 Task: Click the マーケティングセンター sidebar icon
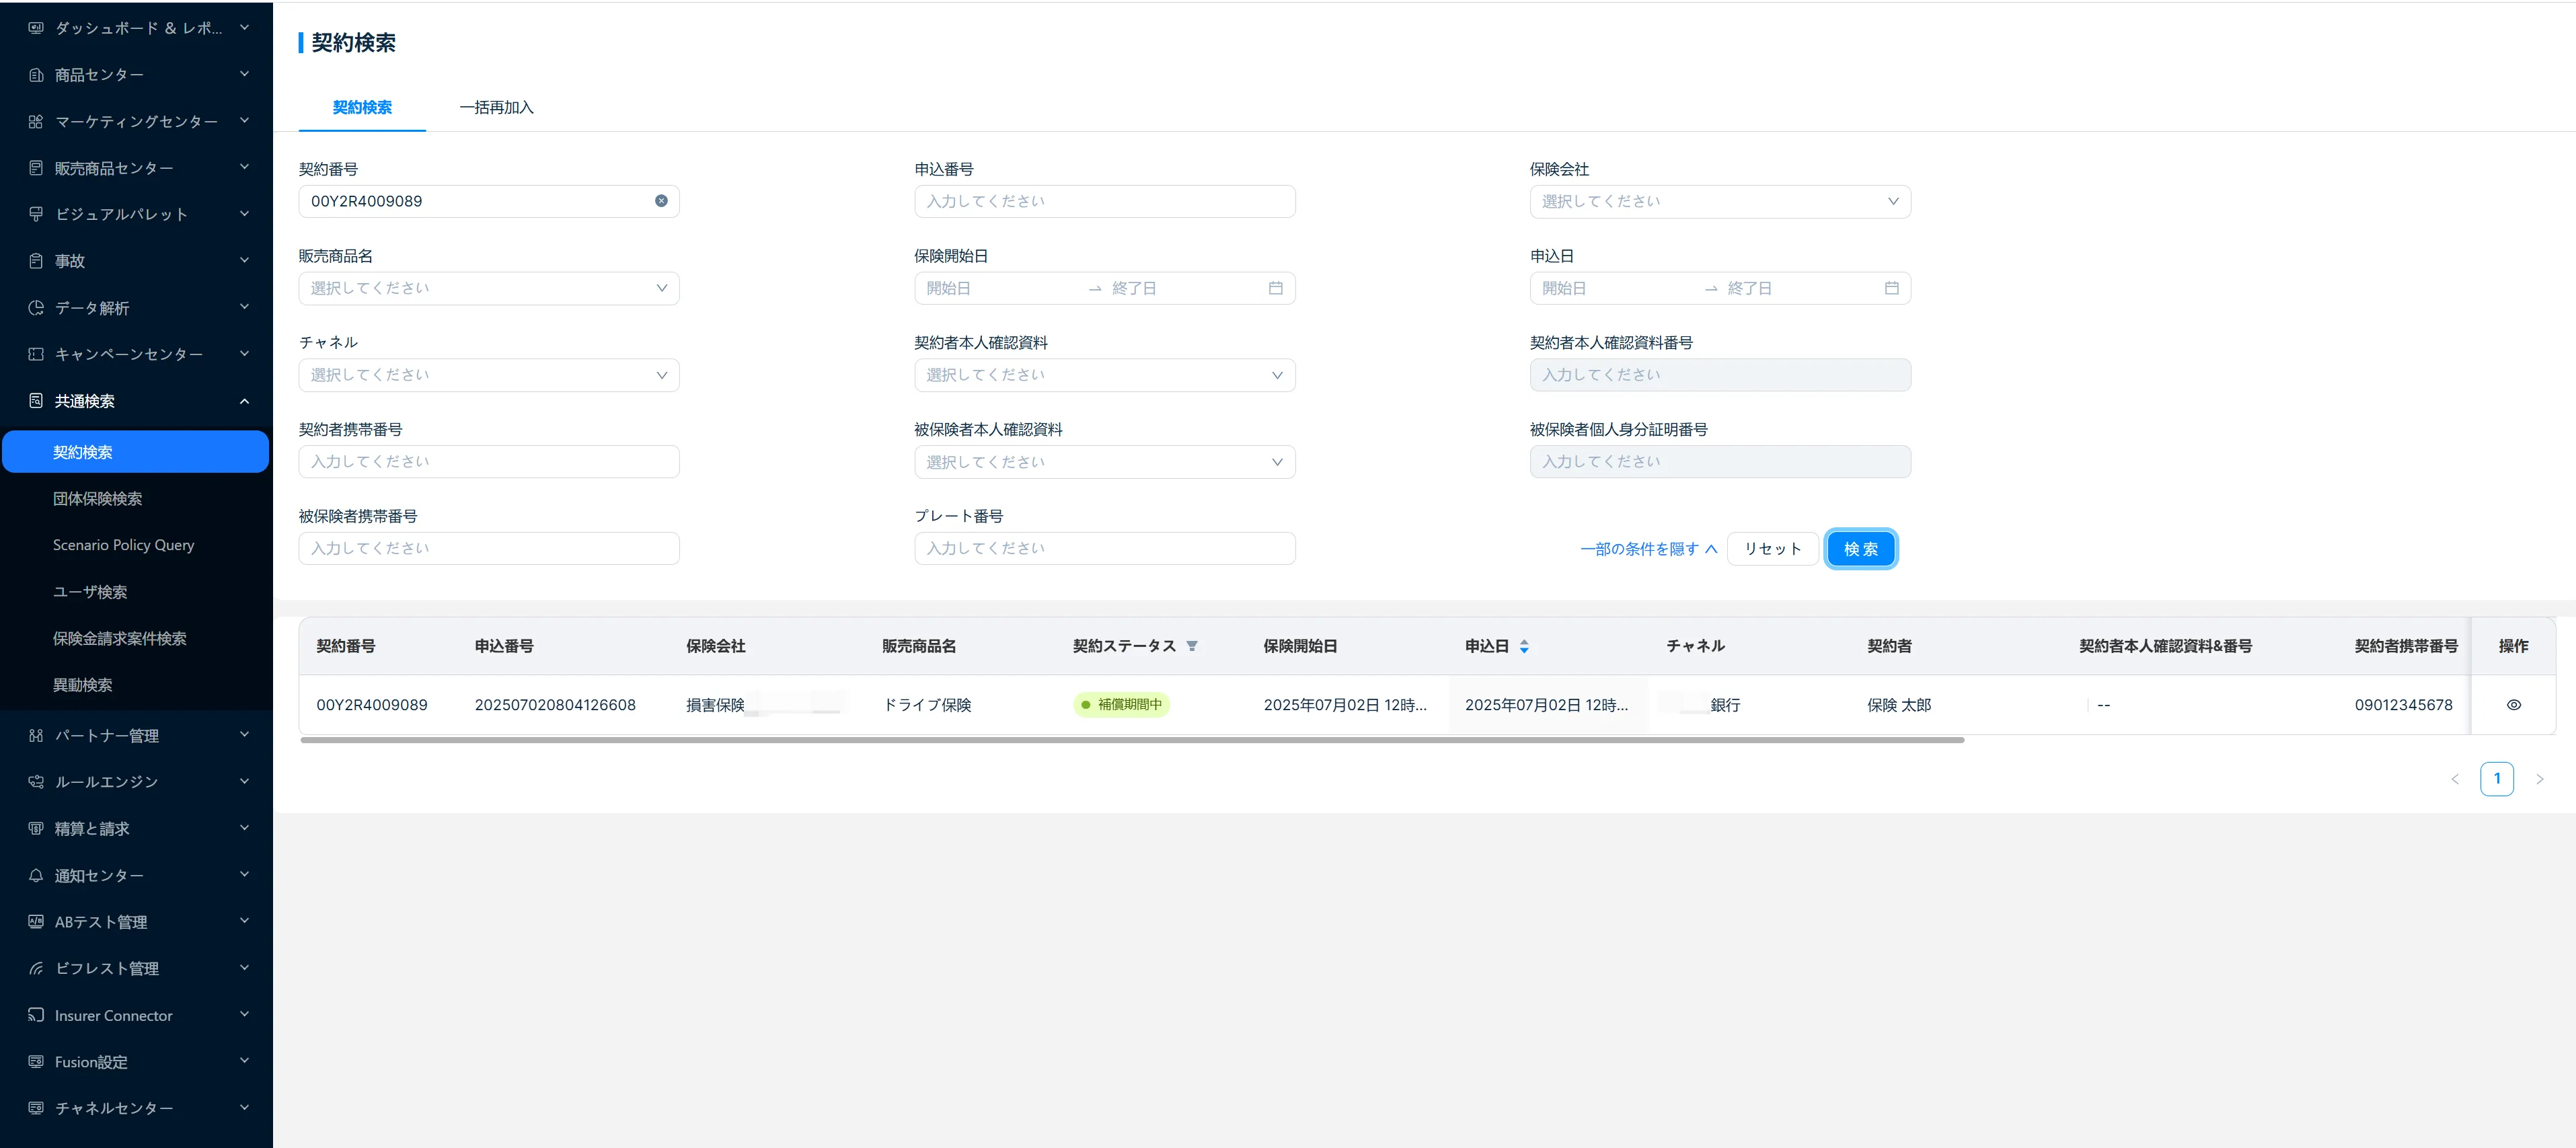36,121
